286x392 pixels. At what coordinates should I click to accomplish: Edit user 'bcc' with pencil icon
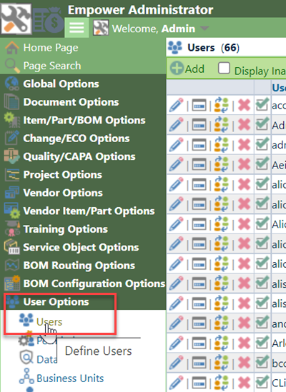176,363
